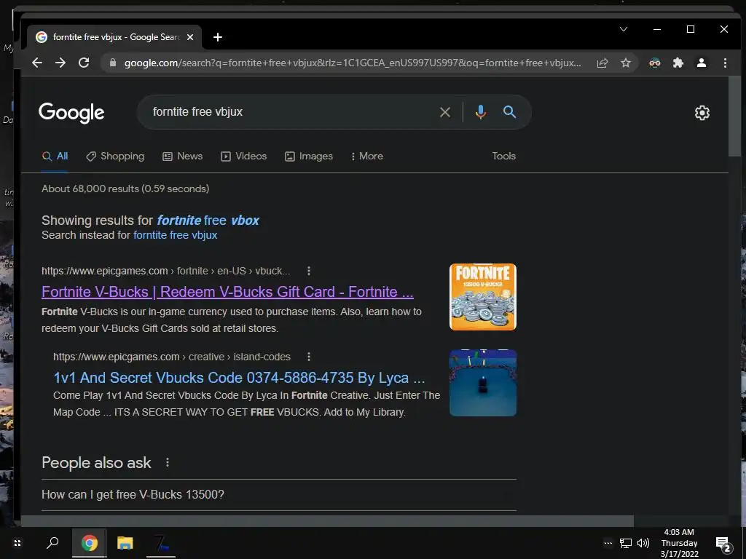Open the clock showing 4:03 AM
Viewport: 746px width, 559px height.
679,543
